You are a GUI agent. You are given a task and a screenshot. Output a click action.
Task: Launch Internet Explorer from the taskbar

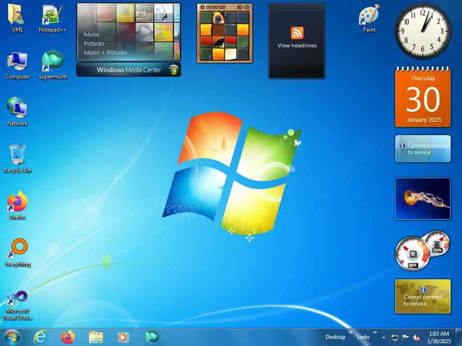(x=40, y=337)
